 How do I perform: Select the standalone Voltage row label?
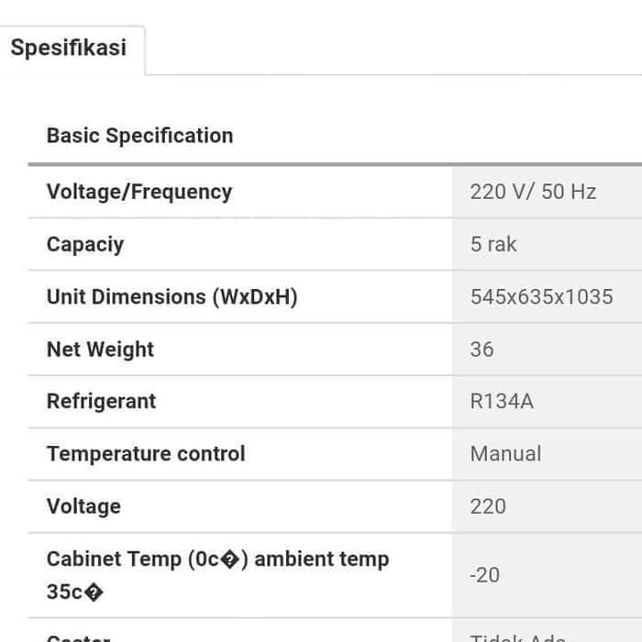[83, 506]
